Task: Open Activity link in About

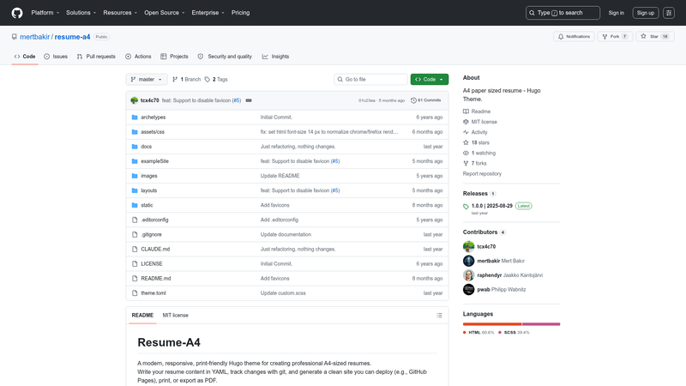Action: (475, 132)
